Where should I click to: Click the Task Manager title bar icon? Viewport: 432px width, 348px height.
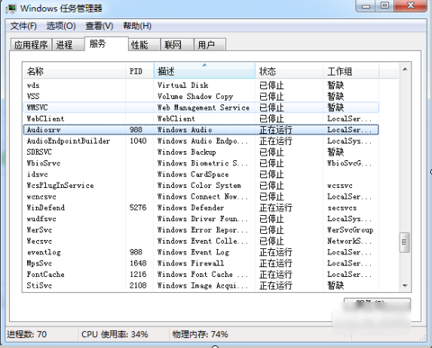[12, 8]
